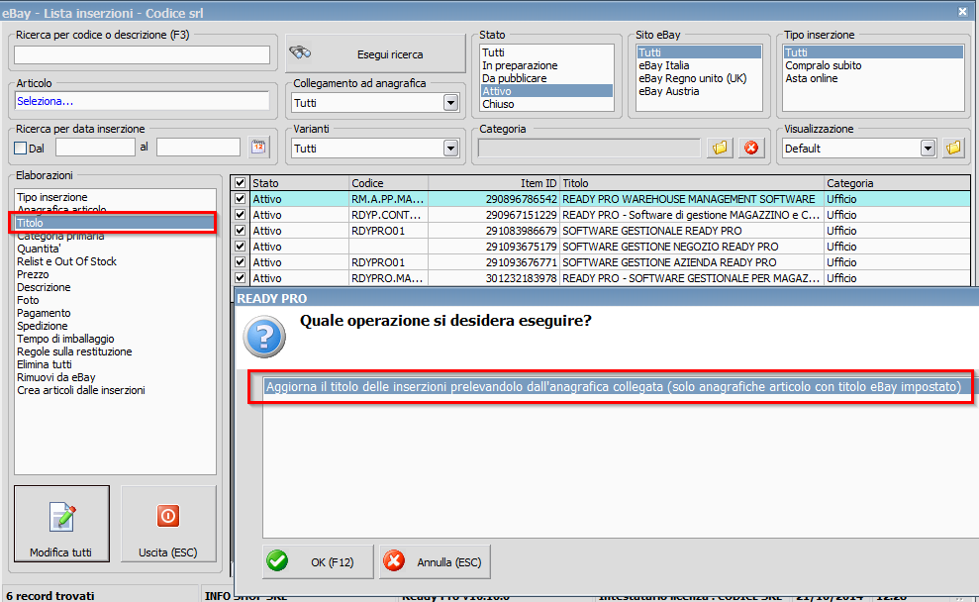Select Tipo inserzione in Elaborazioni list
This screenshot has height=602, width=979.
pyautogui.click(x=115, y=197)
